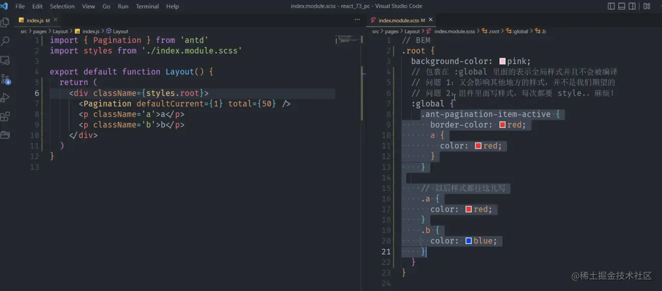Expand 'Layout' symbol breadcrumb after index.js
The width and height of the screenshot is (662, 291).
pos(117,31)
